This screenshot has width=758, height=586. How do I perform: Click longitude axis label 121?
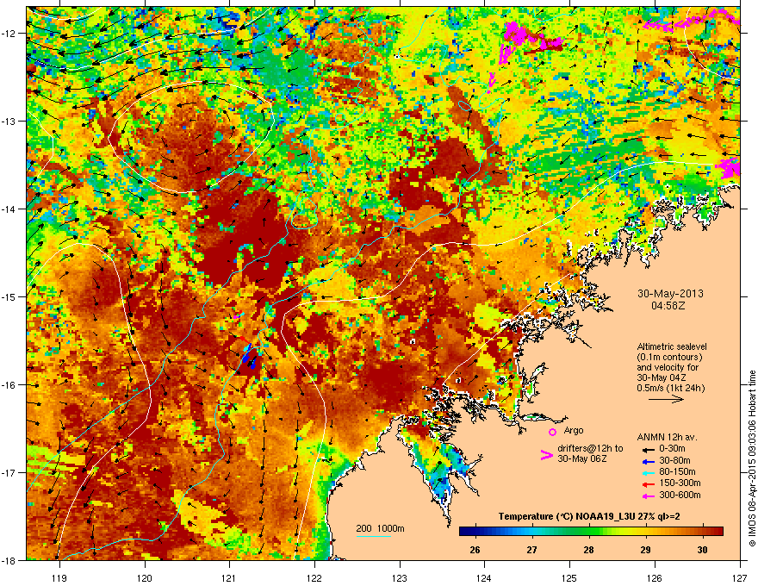[x=229, y=577]
